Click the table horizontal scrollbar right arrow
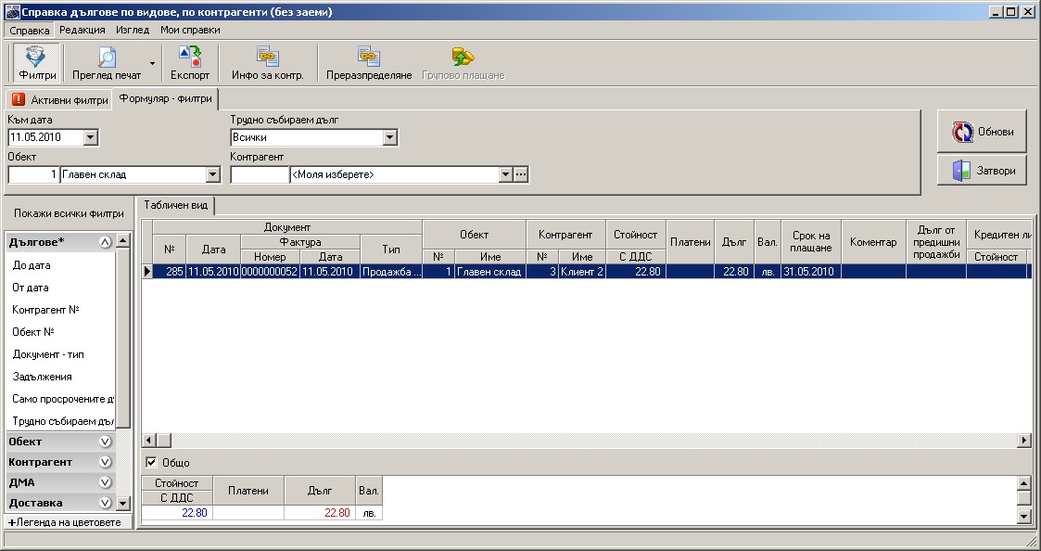 pyautogui.click(x=1024, y=440)
